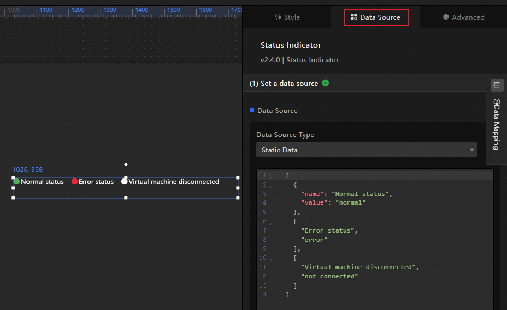Fold the array block at line 10
The width and height of the screenshot is (507, 310).
coord(270,259)
